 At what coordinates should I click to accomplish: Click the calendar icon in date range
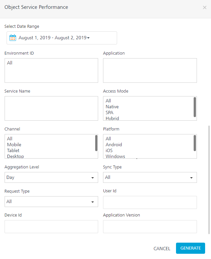pyautogui.click(x=13, y=38)
